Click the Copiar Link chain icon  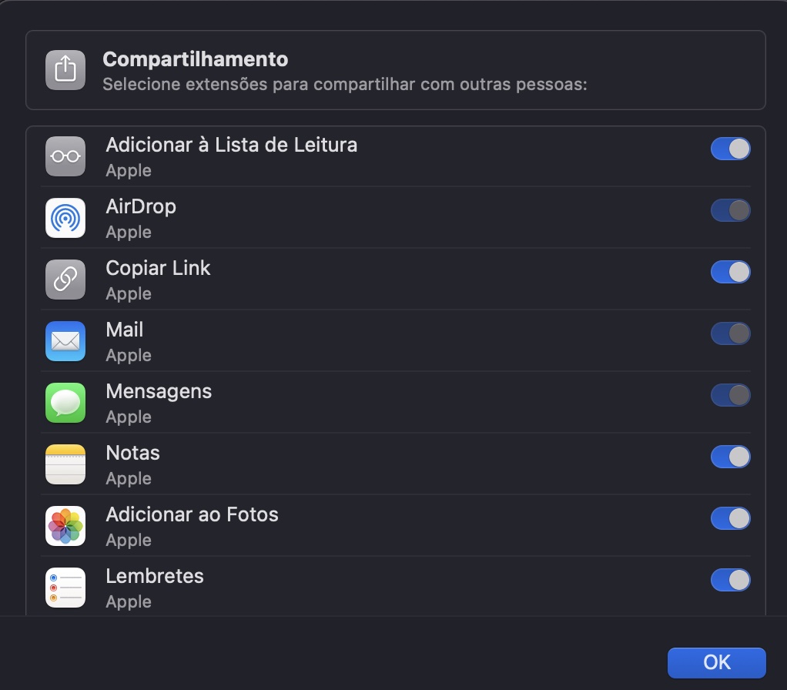pos(65,280)
